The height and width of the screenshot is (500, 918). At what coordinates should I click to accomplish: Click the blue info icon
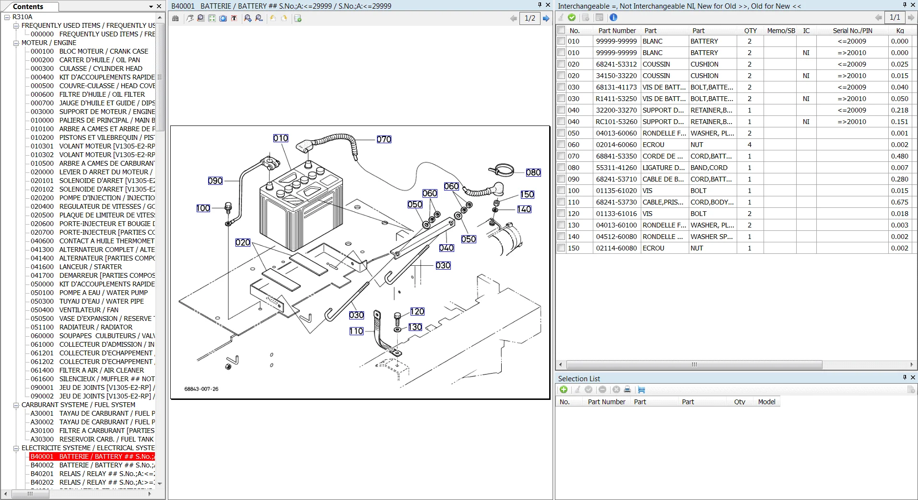[x=613, y=17]
